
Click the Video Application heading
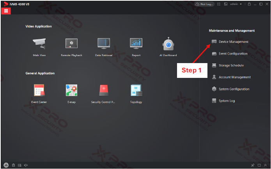pyautogui.click(x=39, y=26)
